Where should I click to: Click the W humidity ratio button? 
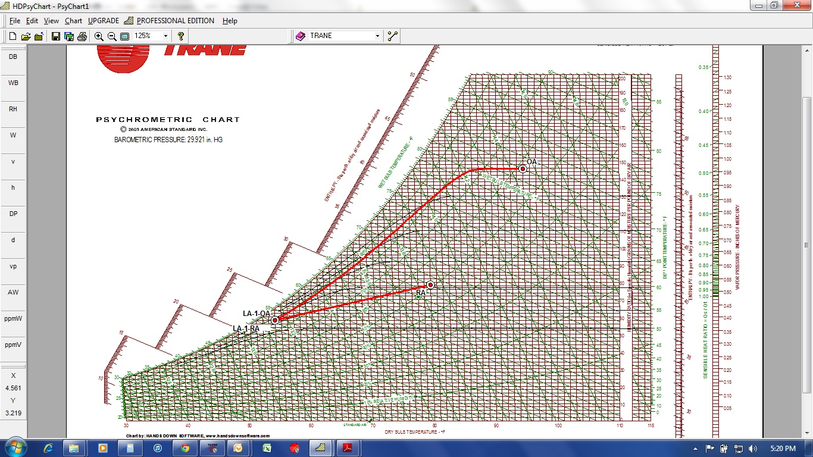point(12,135)
